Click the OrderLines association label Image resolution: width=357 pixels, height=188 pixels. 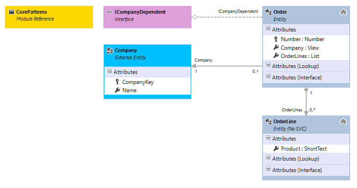click(292, 110)
